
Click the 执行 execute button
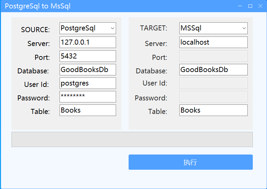click(x=191, y=162)
